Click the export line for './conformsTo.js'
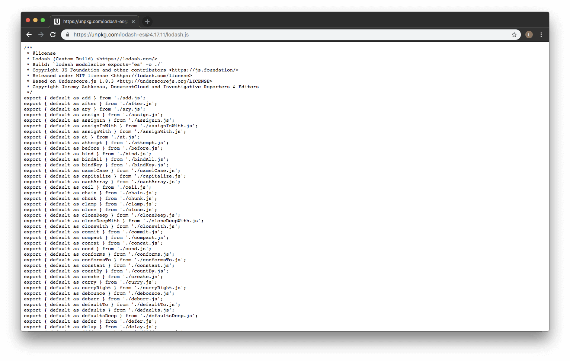570x361 pixels. (105, 260)
